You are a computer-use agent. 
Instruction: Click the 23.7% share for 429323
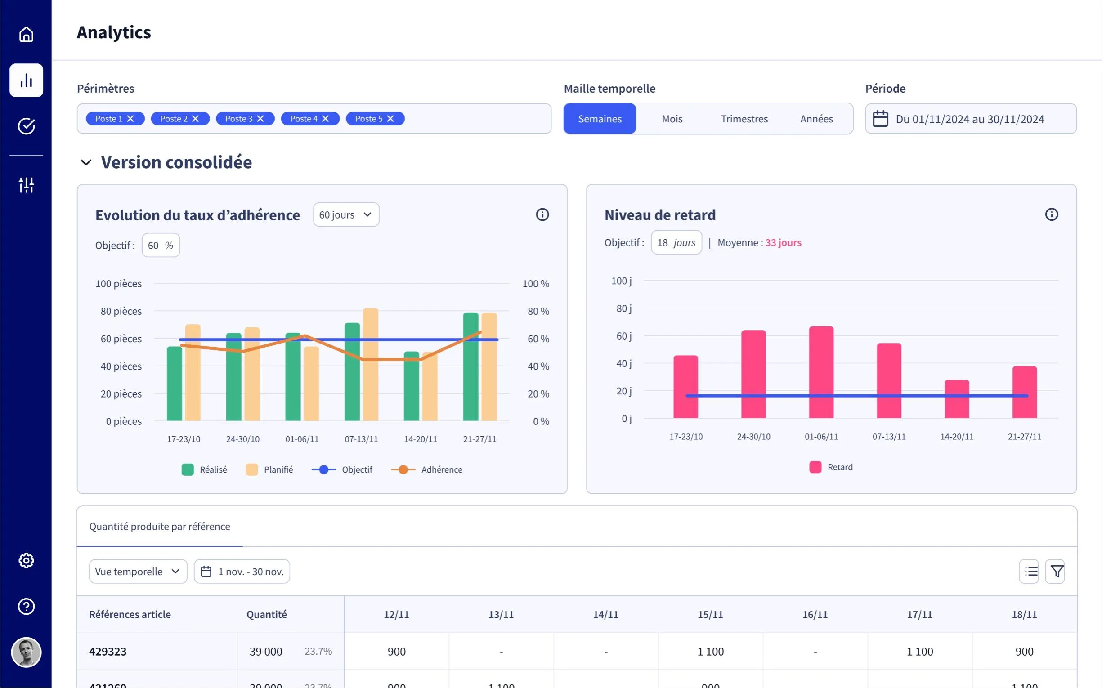click(318, 652)
